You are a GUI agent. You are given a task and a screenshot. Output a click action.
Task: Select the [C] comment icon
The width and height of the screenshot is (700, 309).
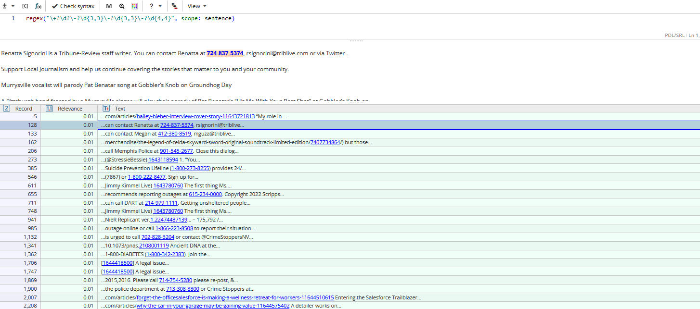coord(25,6)
